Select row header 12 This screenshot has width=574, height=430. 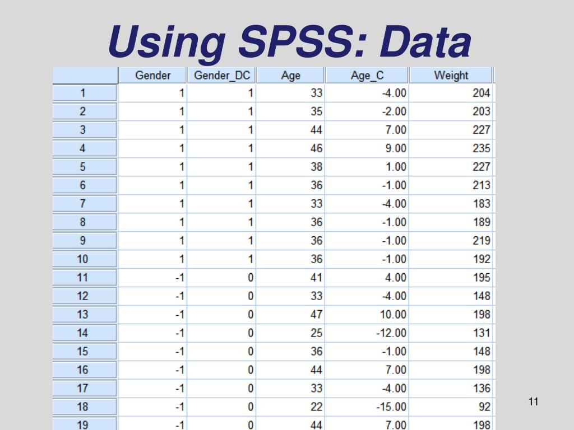[85, 296]
